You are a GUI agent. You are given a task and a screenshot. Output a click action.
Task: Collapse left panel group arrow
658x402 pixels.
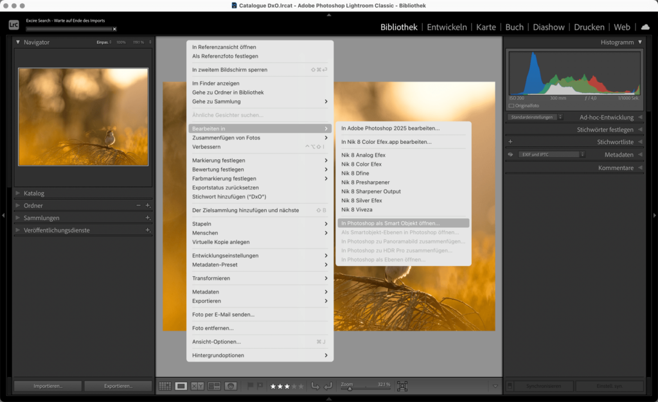click(x=3, y=215)
